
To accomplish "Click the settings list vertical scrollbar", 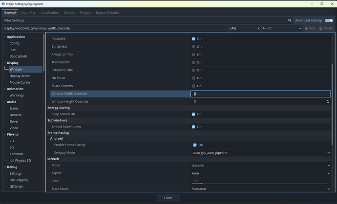I will [x=333, y=104].
